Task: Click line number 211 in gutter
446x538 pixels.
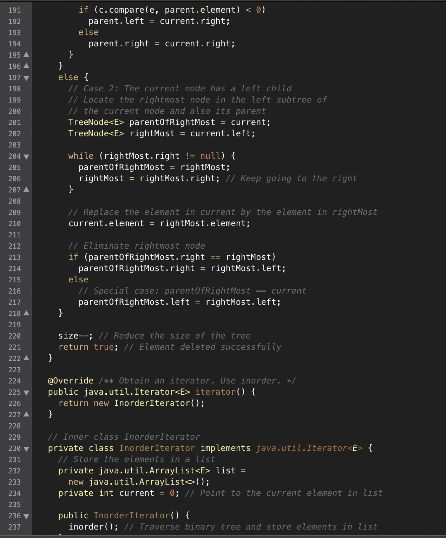Action: pyautogui.click(x=14, y=235)
